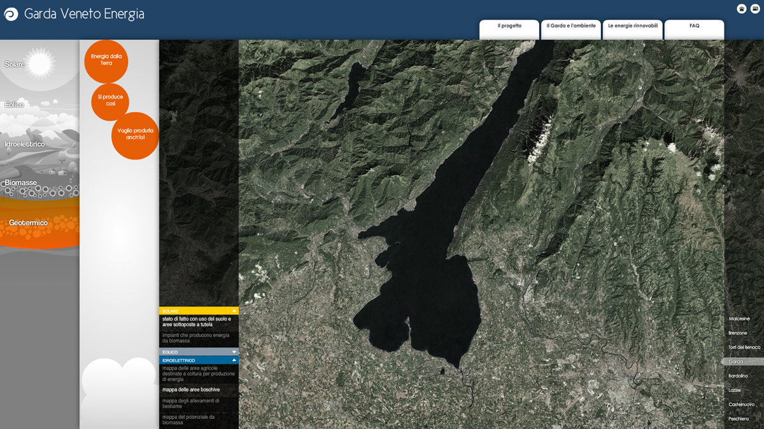
Task: Select the Solare sun illustration
Action: point(39,64)
